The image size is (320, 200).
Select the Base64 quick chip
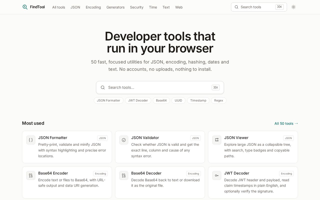161,100
